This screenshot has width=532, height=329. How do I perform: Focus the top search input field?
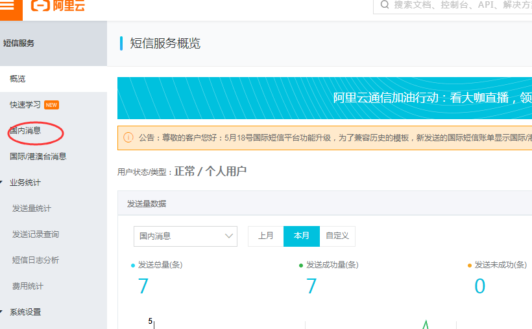(453, 6)
